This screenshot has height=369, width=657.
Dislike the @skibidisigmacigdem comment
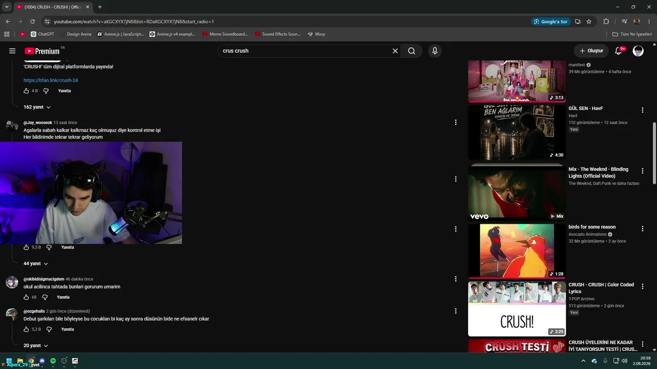click(45, 297)
